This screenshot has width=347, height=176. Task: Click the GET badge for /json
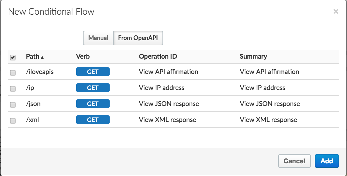pyautogui.click(x=93, y=104)
